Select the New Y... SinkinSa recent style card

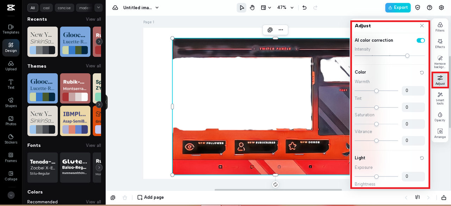click(x=43, y=42)
